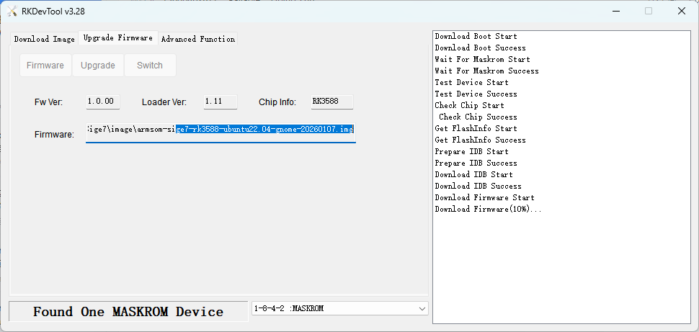Click the RKDevTool app icon in title bar
This screenshot has height=332, width=699.
(12, 11)
